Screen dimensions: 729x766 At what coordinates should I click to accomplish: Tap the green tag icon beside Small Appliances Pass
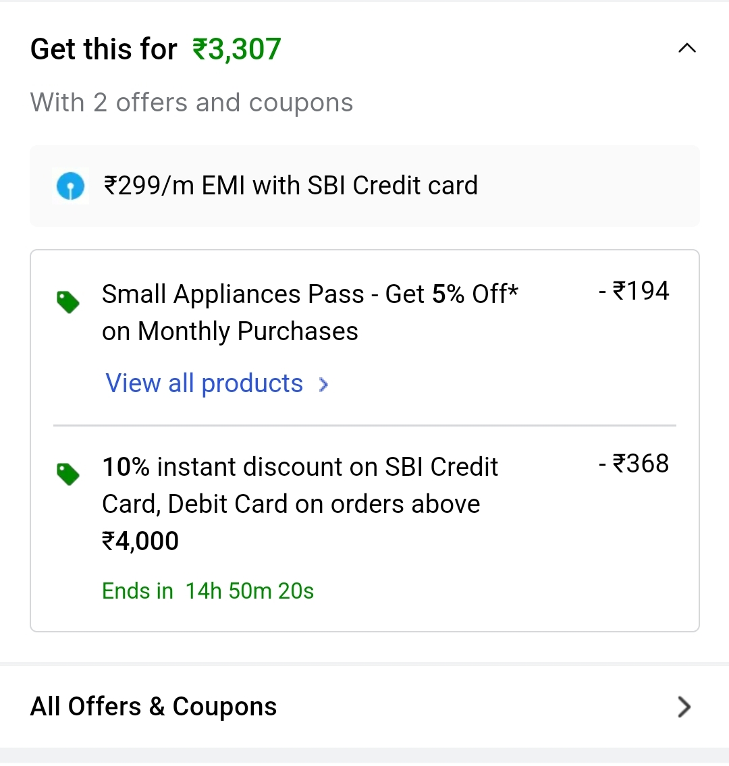coord(68,302)
